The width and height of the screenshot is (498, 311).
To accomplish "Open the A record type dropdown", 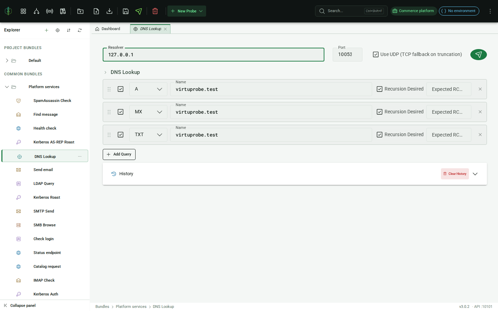I will [x=148, y=89].
